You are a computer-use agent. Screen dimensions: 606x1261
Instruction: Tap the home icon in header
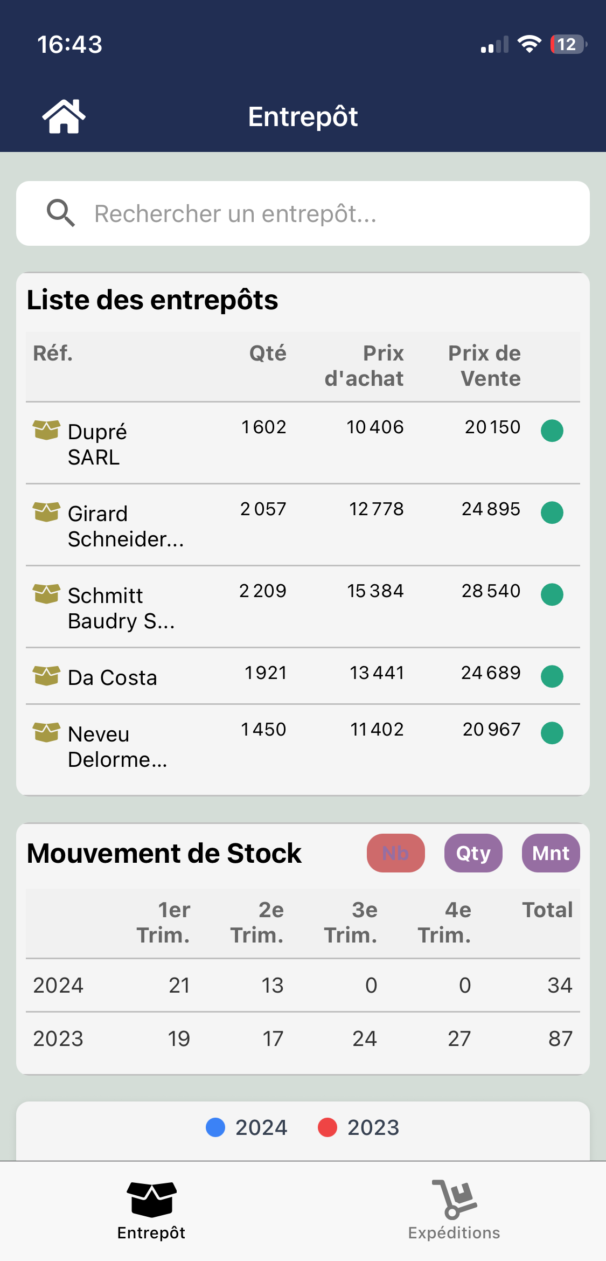click(x=64, y=116)
